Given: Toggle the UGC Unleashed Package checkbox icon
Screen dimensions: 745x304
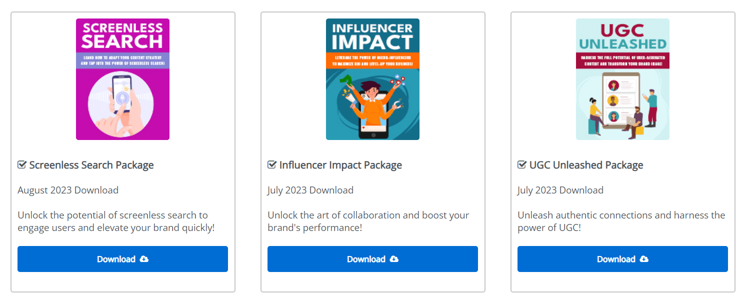Looking at the screenshot, I should coord(522,165).
